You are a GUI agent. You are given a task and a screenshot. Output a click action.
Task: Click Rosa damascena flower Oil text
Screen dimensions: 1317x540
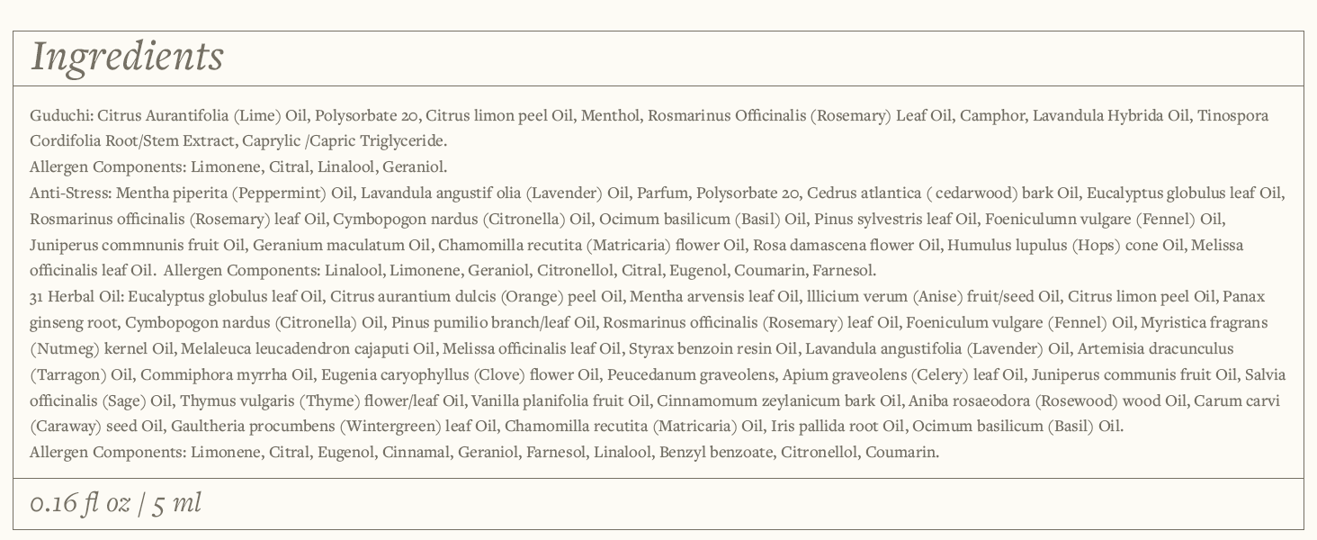tap(846, 245)
